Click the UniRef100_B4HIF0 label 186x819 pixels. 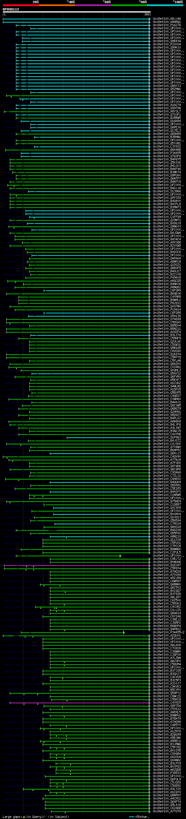(167, 492)
